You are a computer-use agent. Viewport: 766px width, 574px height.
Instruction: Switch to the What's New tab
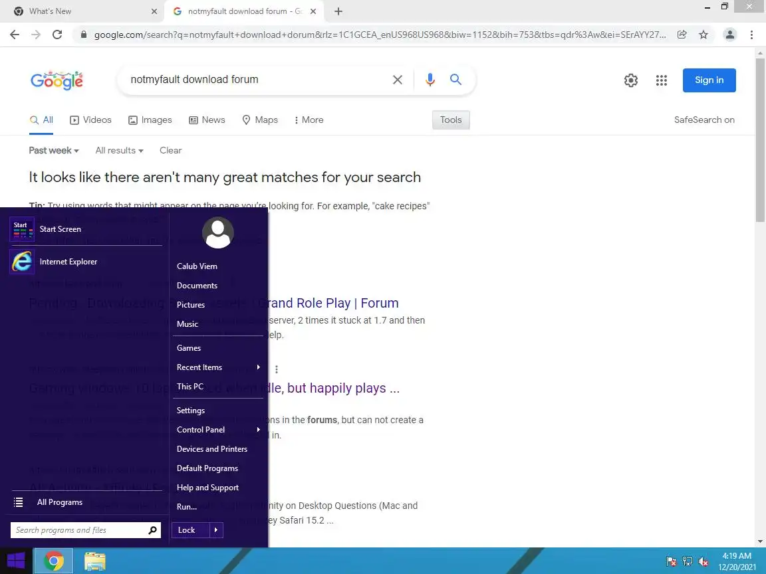[x=83, y=11]
